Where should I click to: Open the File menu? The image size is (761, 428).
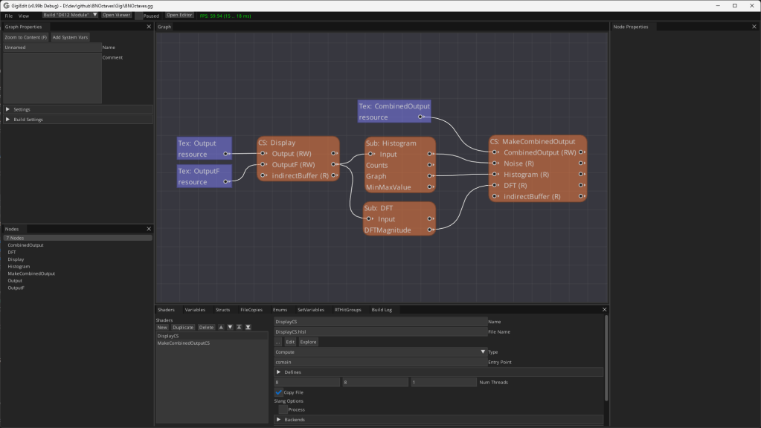click(x=9, y=16)
